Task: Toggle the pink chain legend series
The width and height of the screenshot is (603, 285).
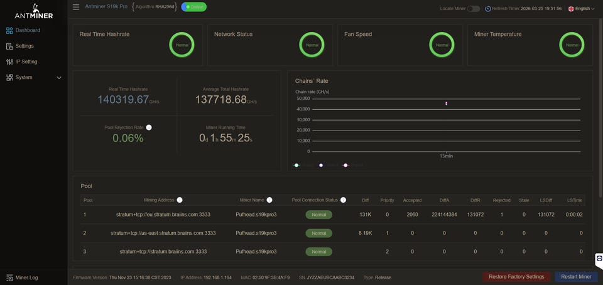Action: coord(345,165)
